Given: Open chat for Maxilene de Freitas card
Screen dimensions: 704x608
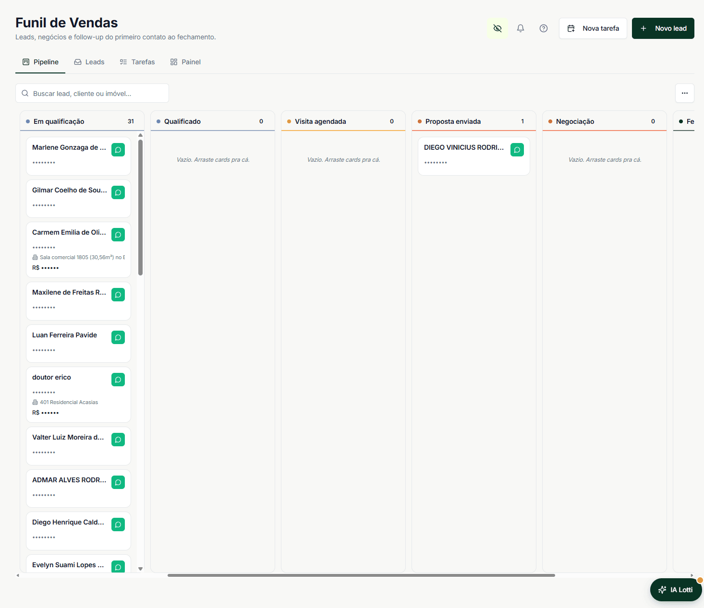Looking at the screenshot, I should pyautogui.click(x=118, y=295).
